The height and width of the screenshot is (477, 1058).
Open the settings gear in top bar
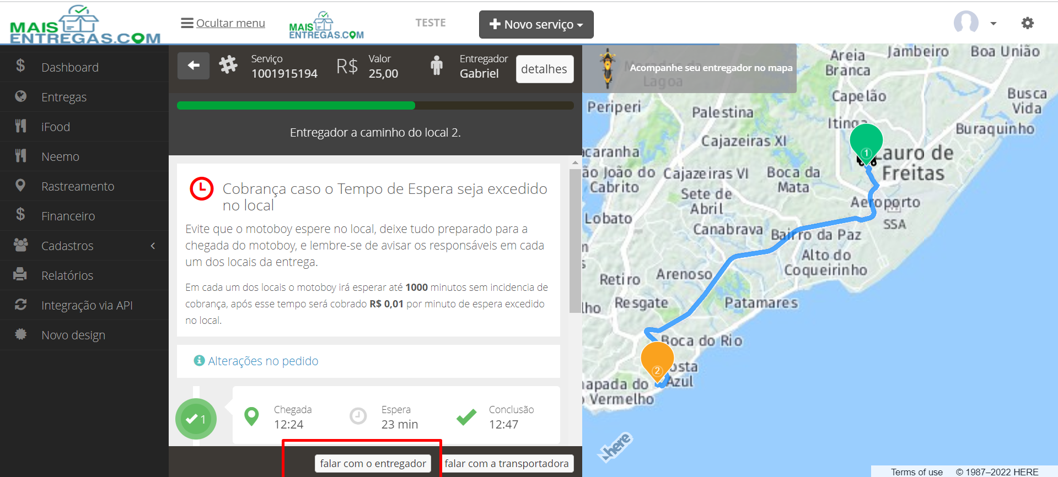coord(1027,23)
